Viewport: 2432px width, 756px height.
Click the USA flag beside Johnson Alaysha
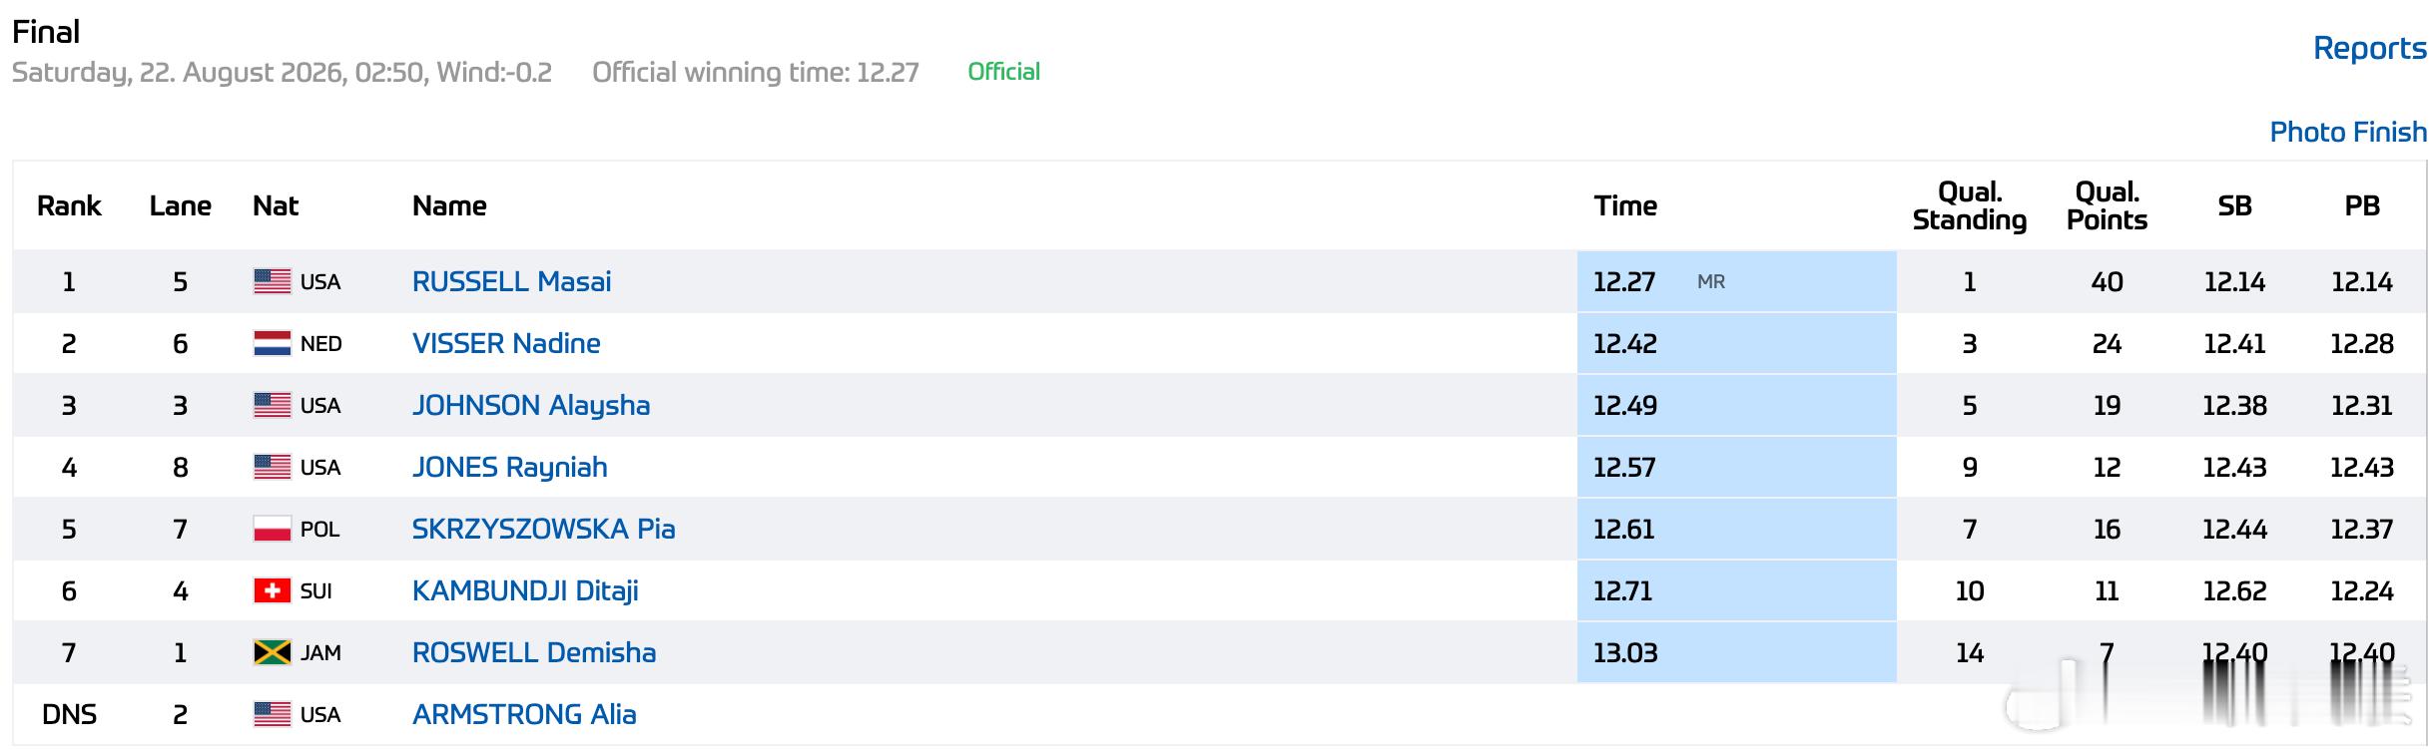coord(272,405)
